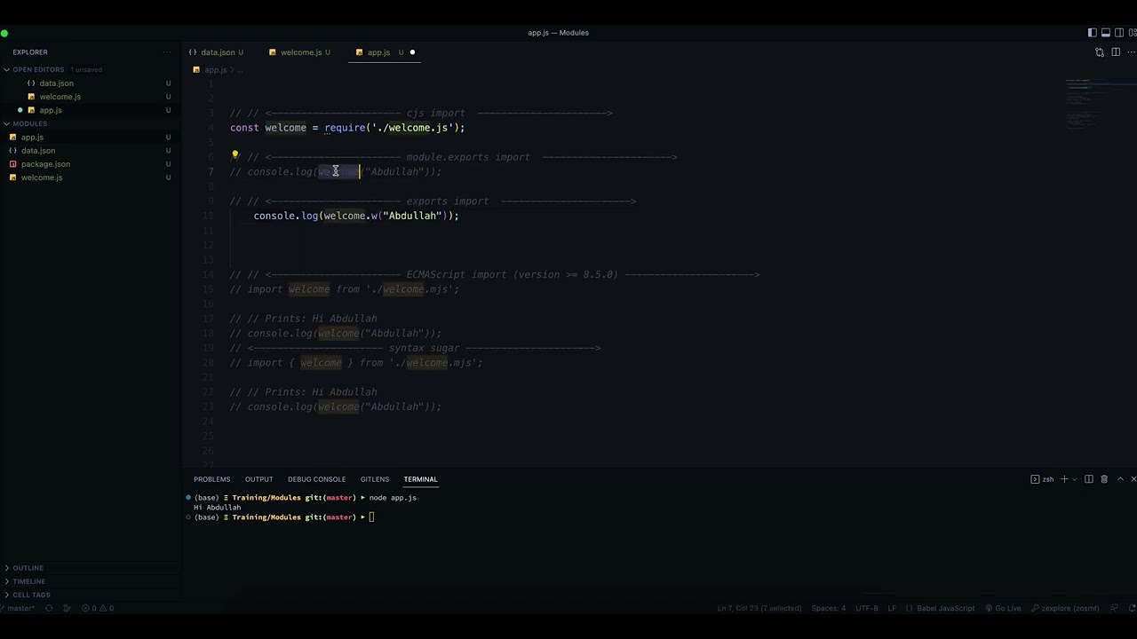Click the lightbulb code action icon
Viewport: 1137px width, 639px height.
(x=235, y=155)
